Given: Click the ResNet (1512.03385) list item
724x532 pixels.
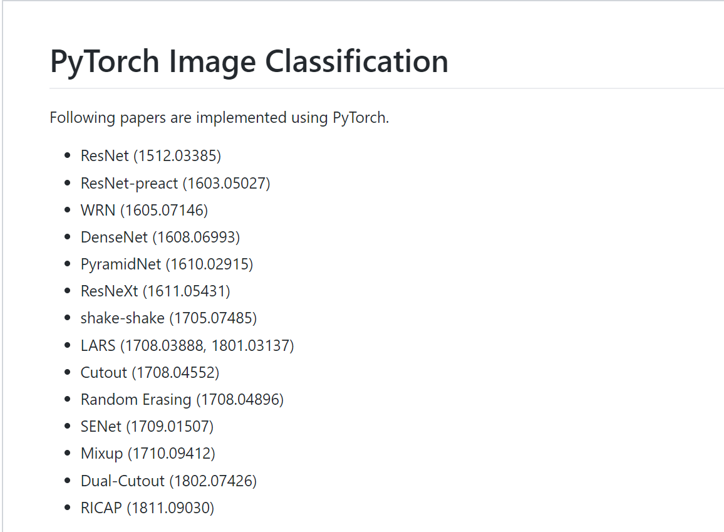Looking at the screenshot, I should pos(150,155).
